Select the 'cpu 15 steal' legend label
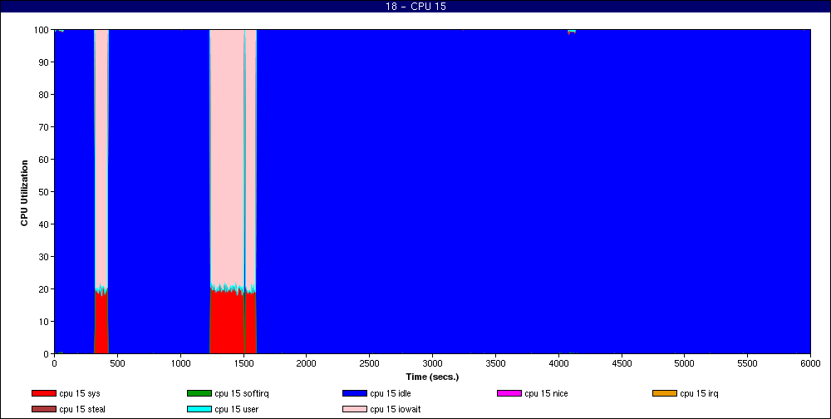Screen dimensions: 831x419 pos(82,410)
